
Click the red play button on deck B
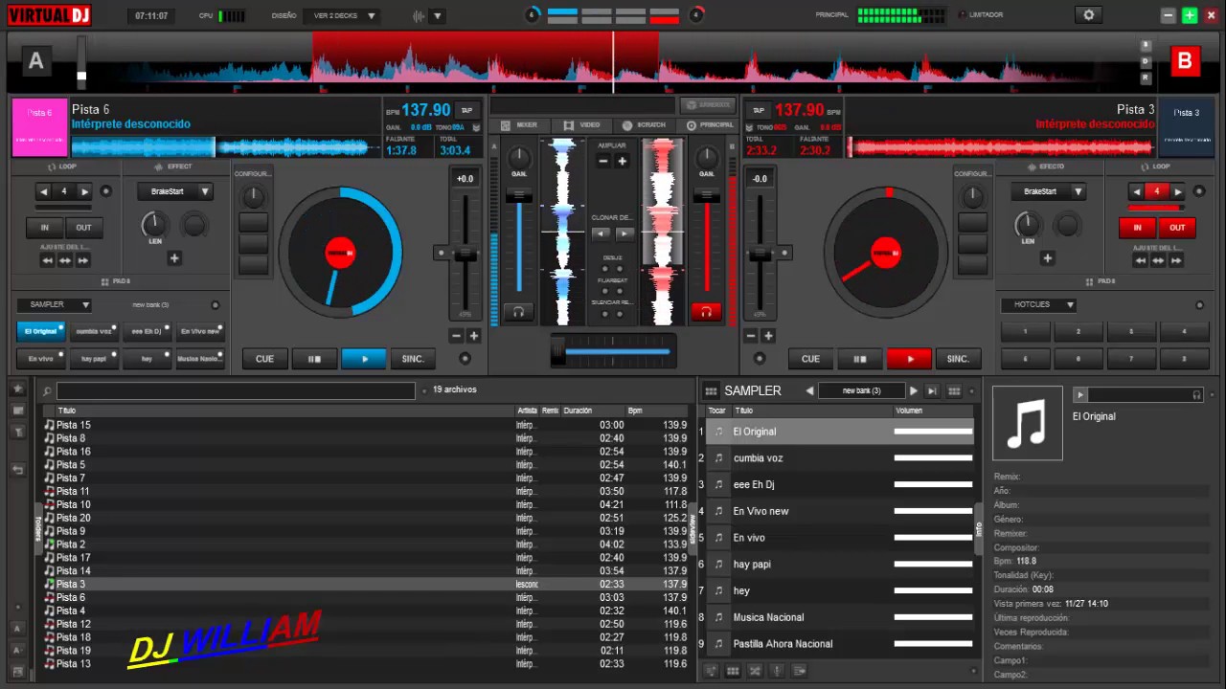coord(909,359)
